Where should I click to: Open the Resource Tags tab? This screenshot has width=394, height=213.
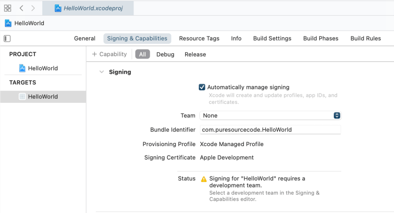(x=199, y=38)
